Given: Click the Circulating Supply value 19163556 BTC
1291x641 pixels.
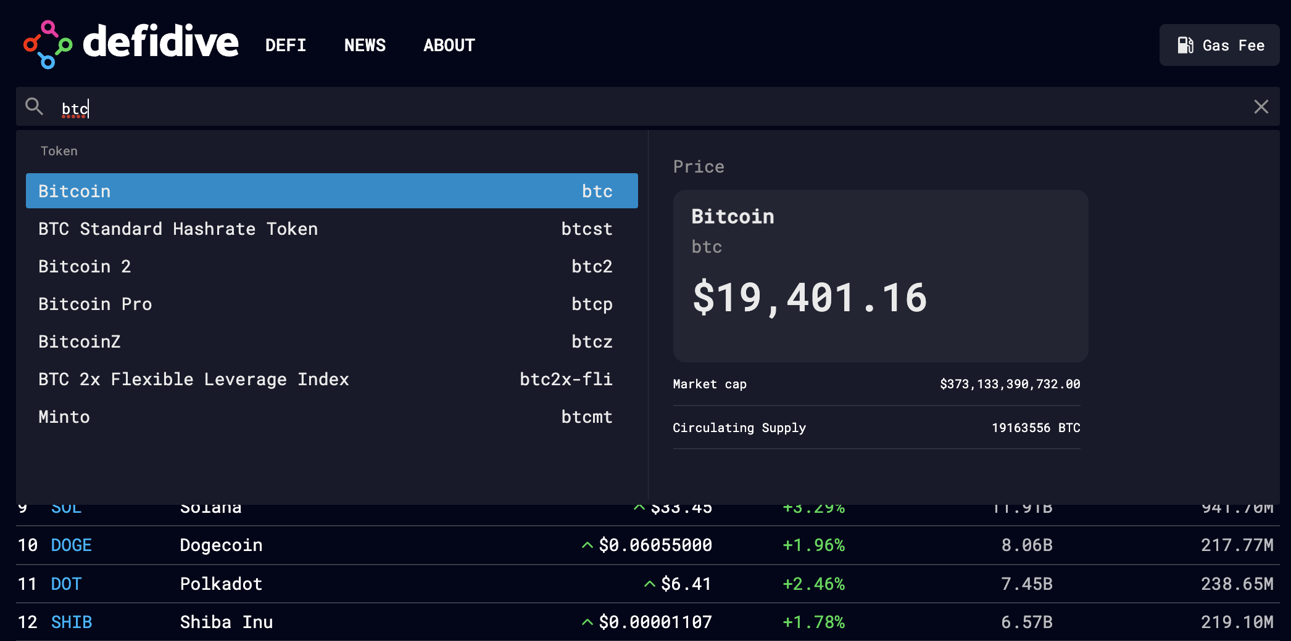Looking at the screenshot, I should point(1036,428).
